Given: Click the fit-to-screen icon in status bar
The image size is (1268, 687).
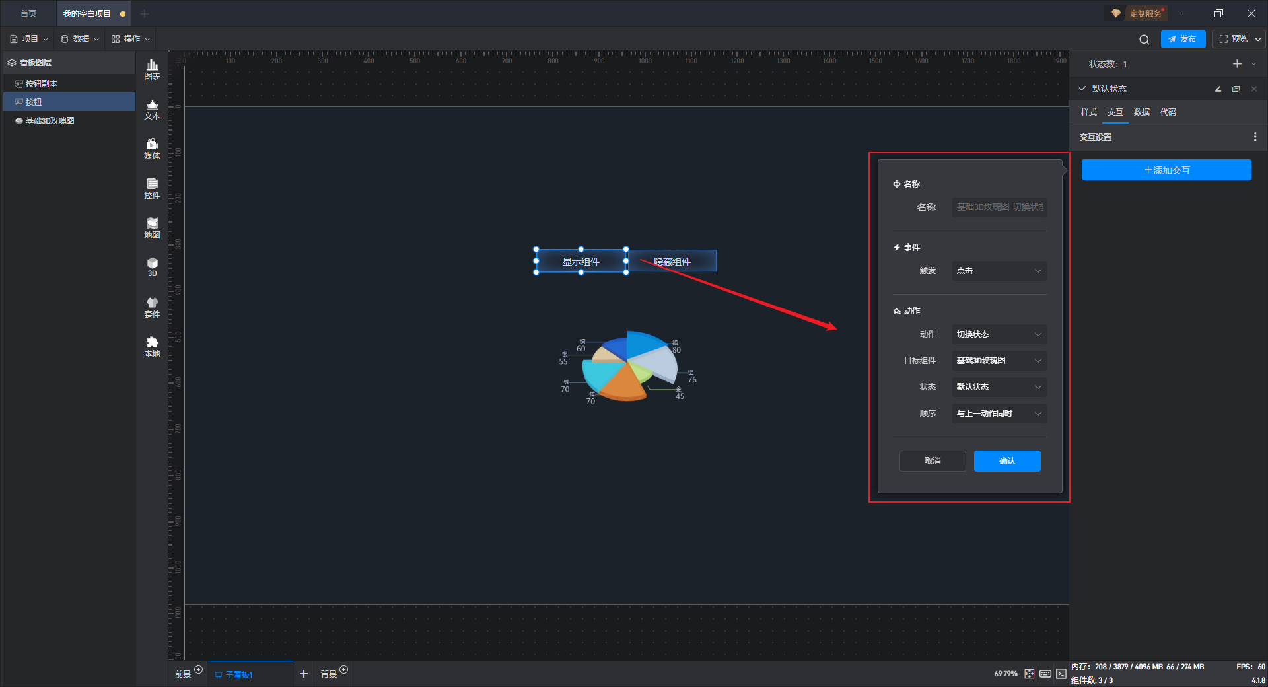Looking at the screenshot, I should [1029, 674].
